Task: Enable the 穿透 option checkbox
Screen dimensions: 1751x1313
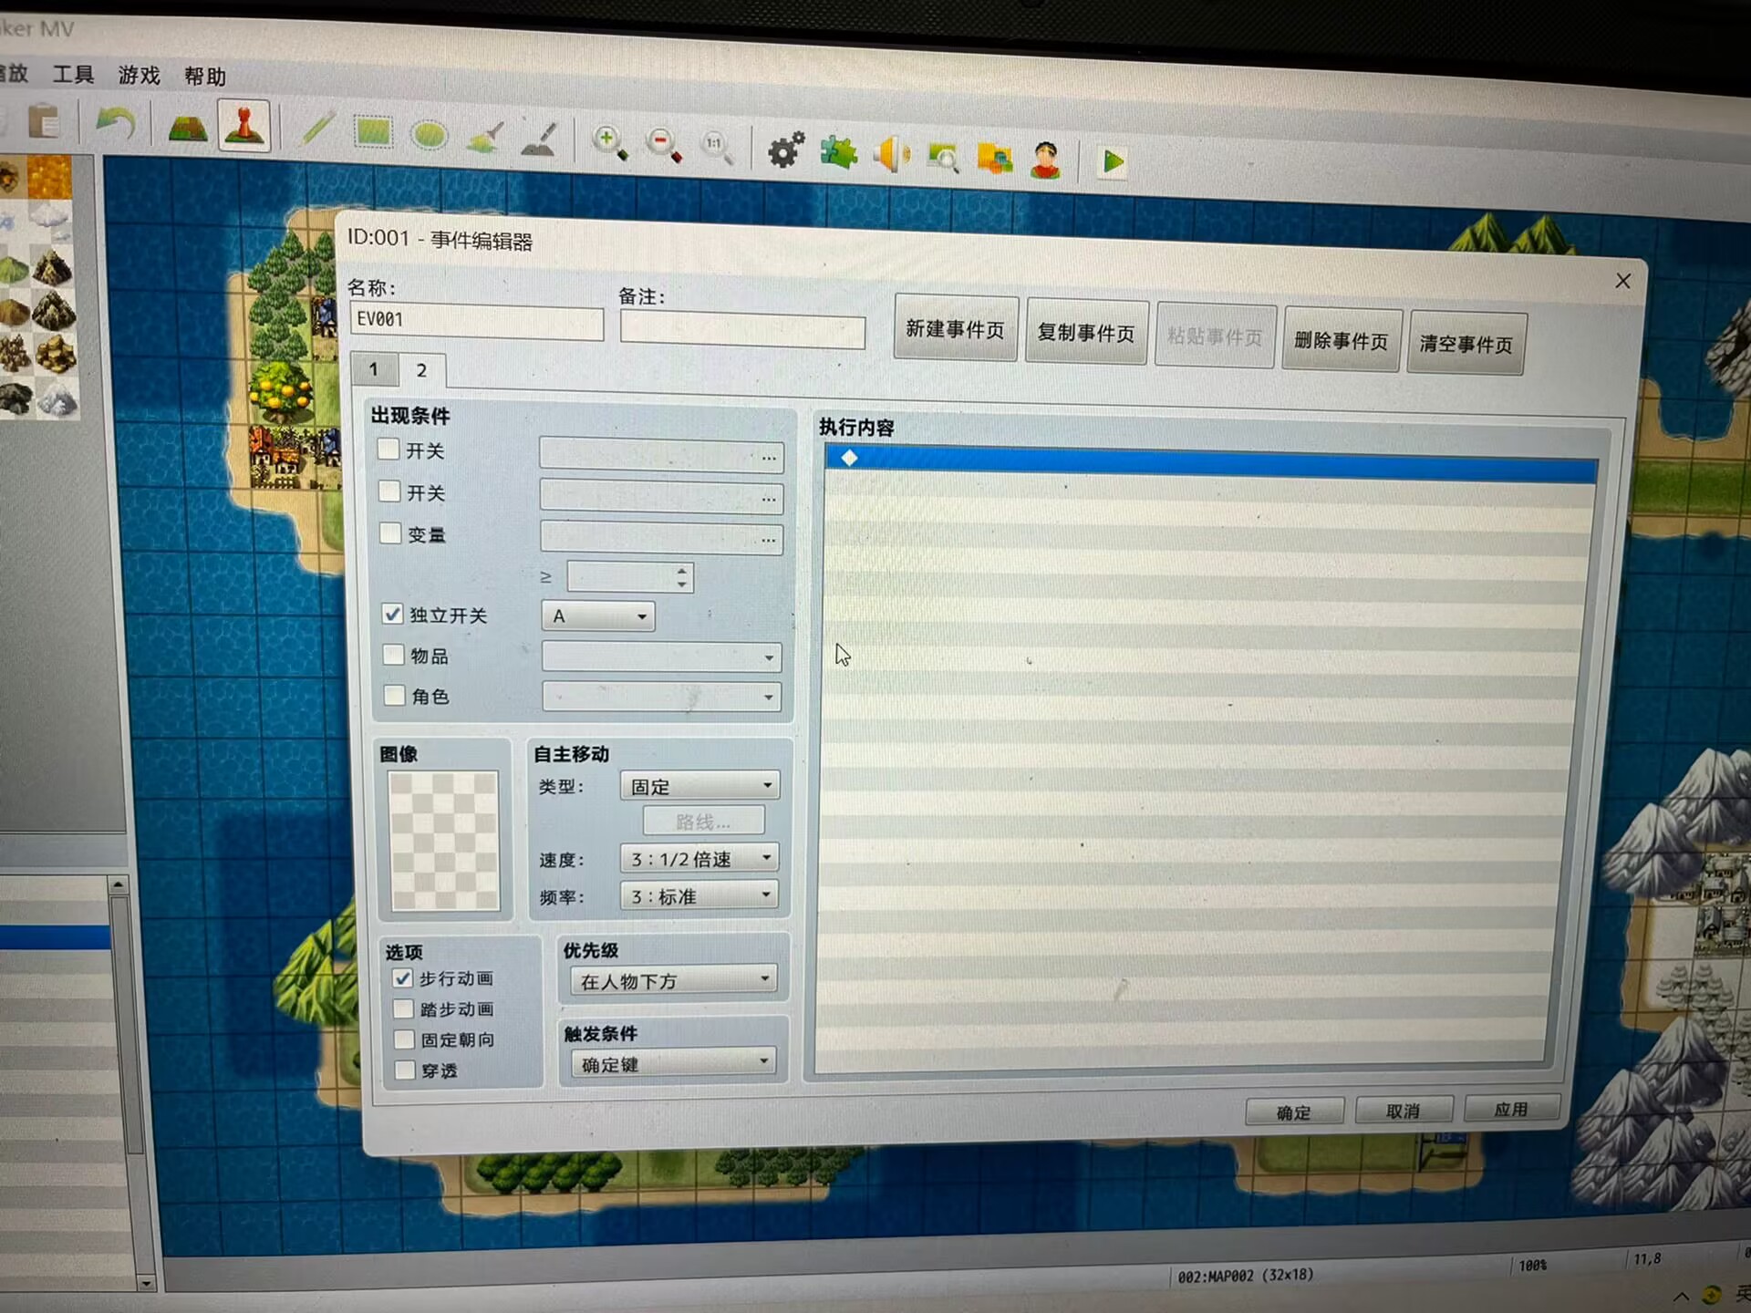Action: pos(404,1069)
